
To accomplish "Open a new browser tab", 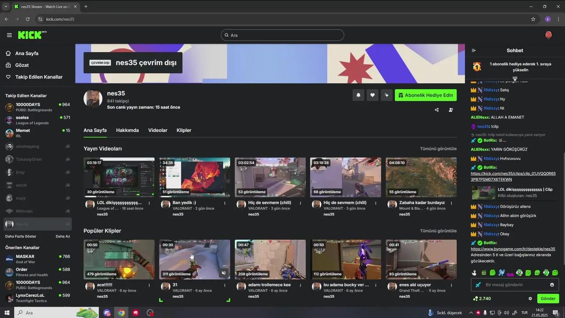I will click(x=86, y=7).
